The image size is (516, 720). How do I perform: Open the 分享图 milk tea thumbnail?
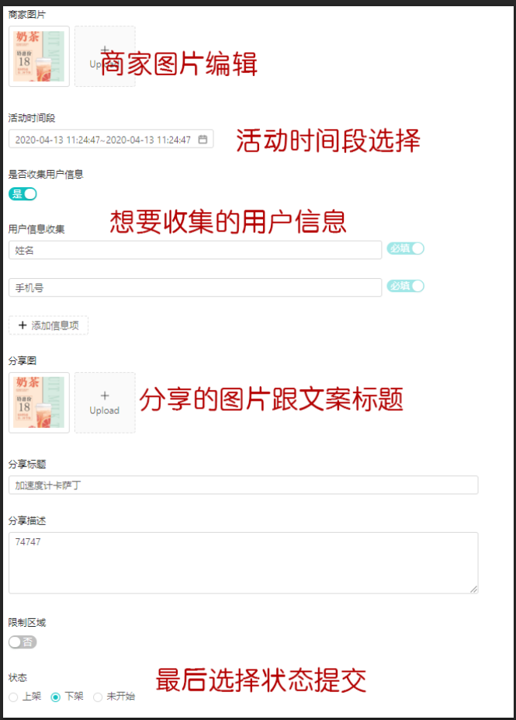coord(39,402)
